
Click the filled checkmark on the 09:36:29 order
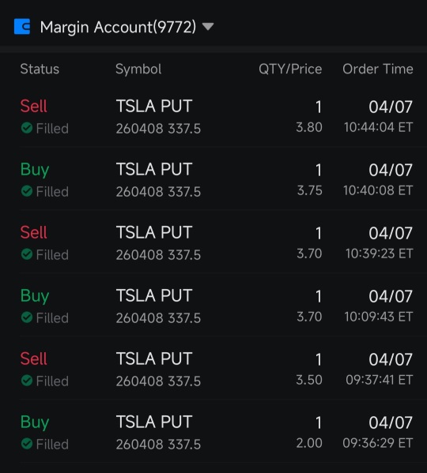pyautogui.click(x=27, y=444)
